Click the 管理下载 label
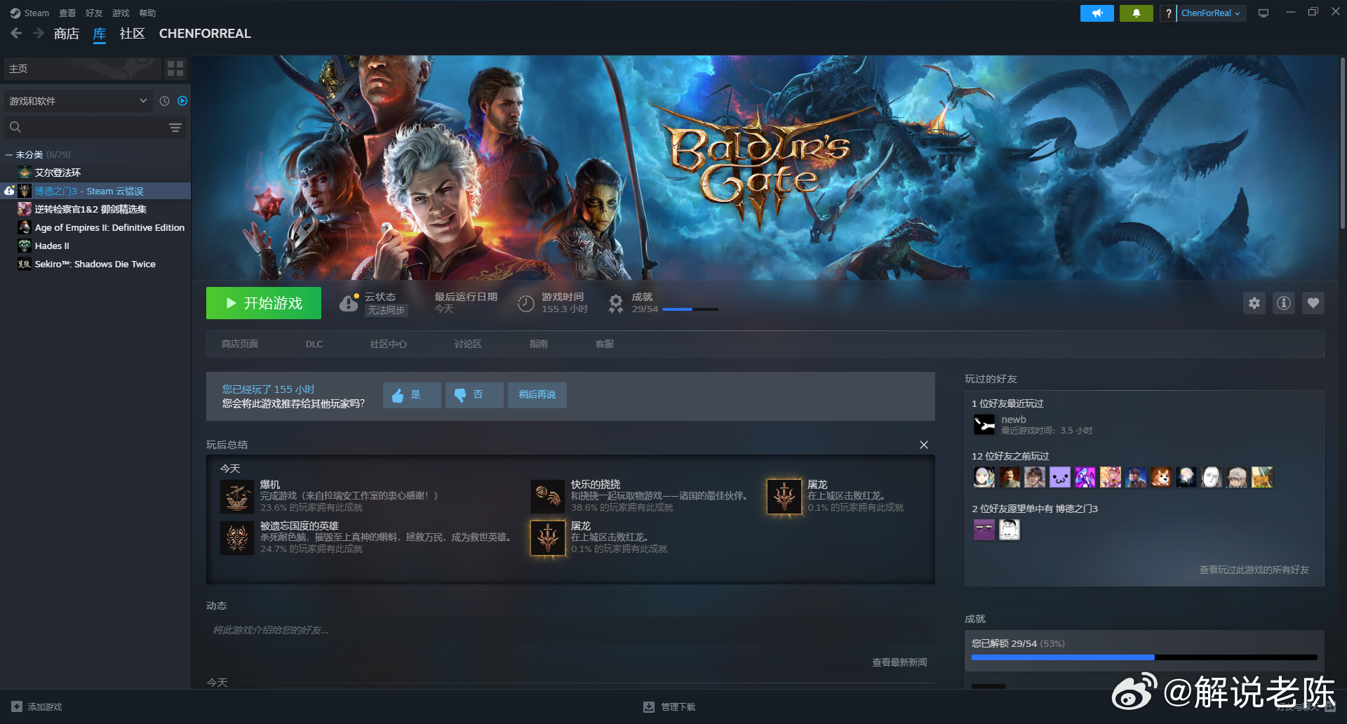The height and width of the screenshot is (724, 1347). click(678, 706)
